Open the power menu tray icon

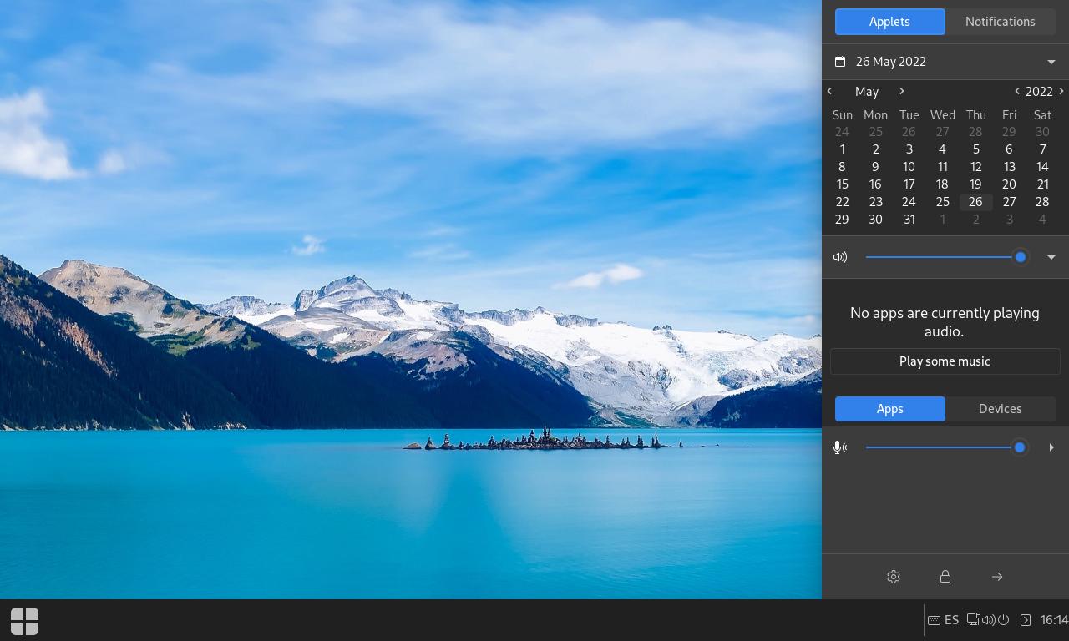click(x=1004, y=620)
